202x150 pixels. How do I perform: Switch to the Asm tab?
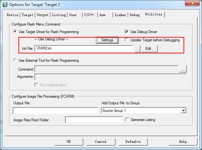click(x=105, y=15)
